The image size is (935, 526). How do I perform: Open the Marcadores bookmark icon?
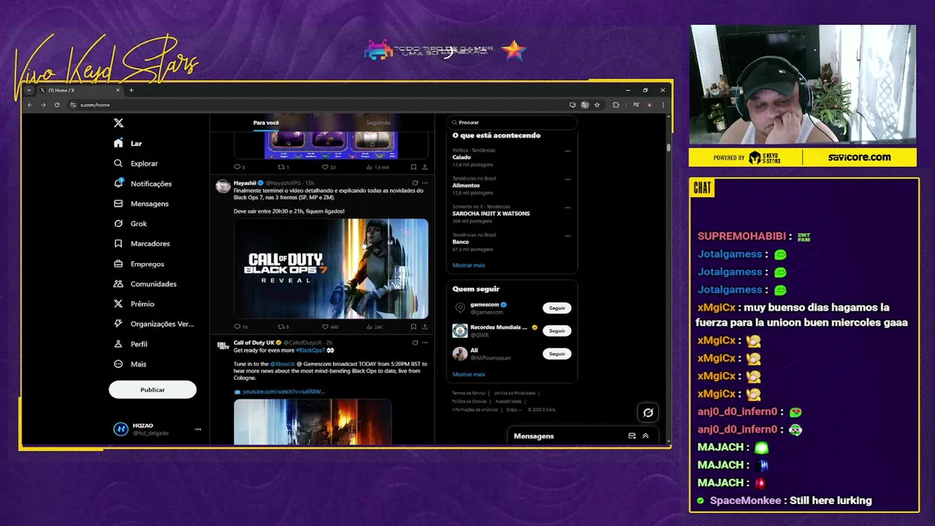click(118, 243)
